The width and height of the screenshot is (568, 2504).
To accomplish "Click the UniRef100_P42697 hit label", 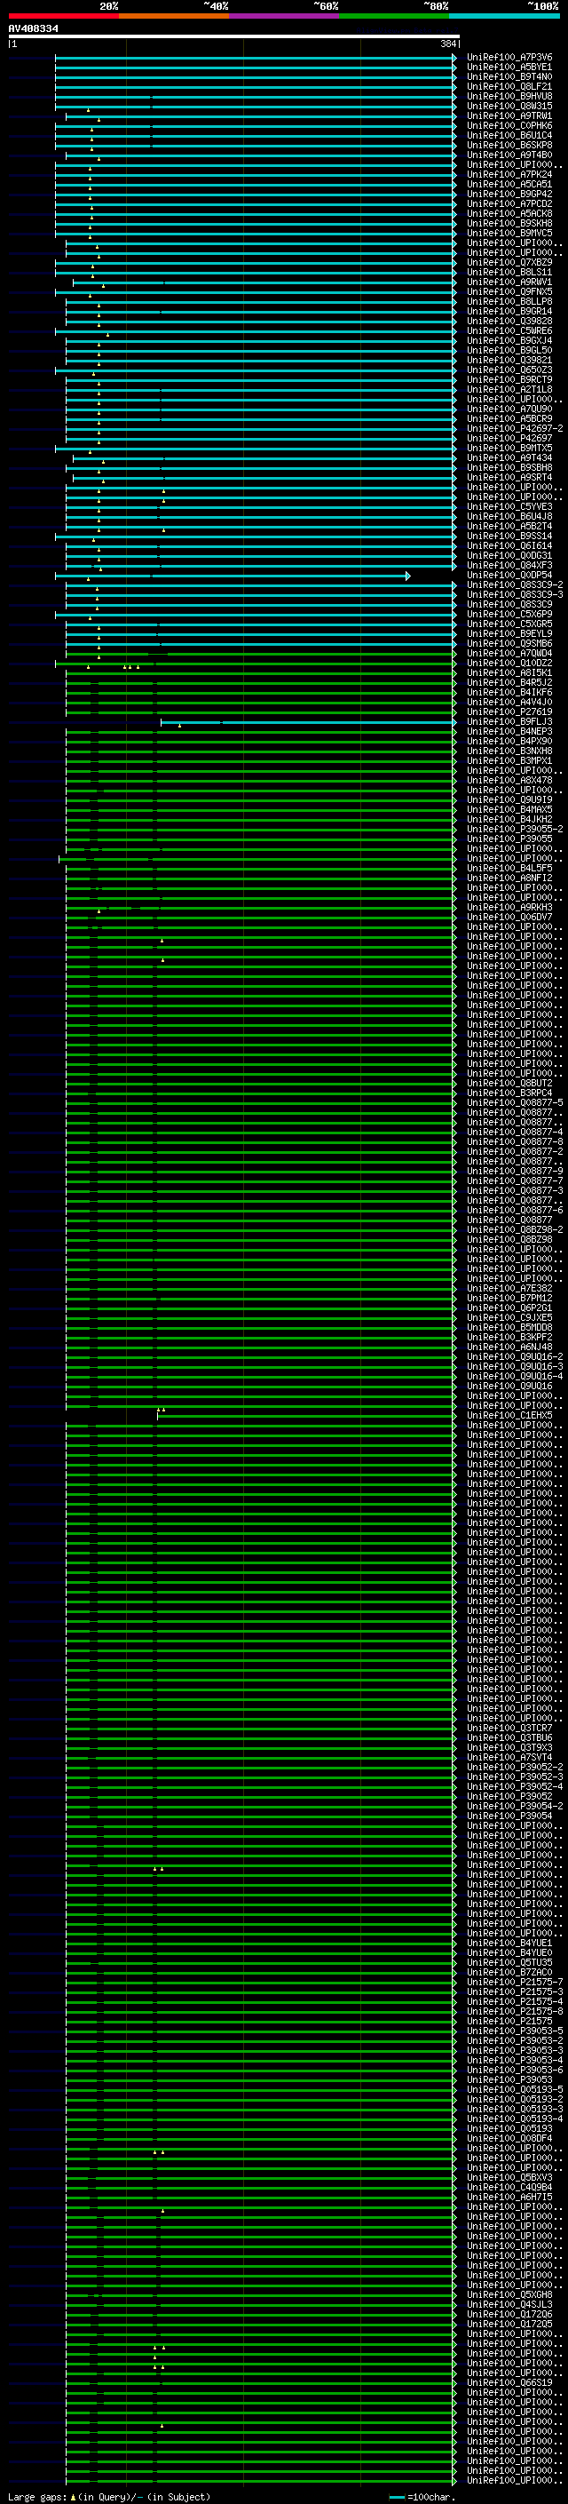I will click(x=509, y=439).
